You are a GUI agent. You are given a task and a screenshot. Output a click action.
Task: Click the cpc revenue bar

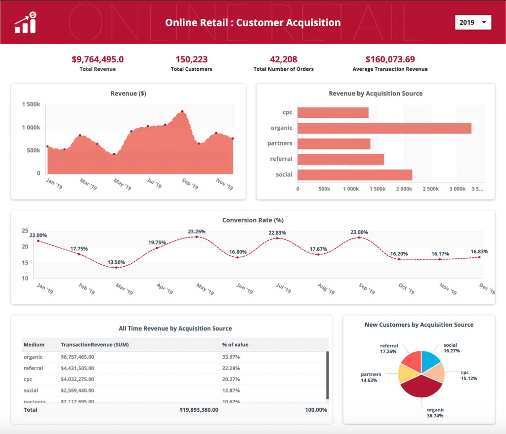333,112
